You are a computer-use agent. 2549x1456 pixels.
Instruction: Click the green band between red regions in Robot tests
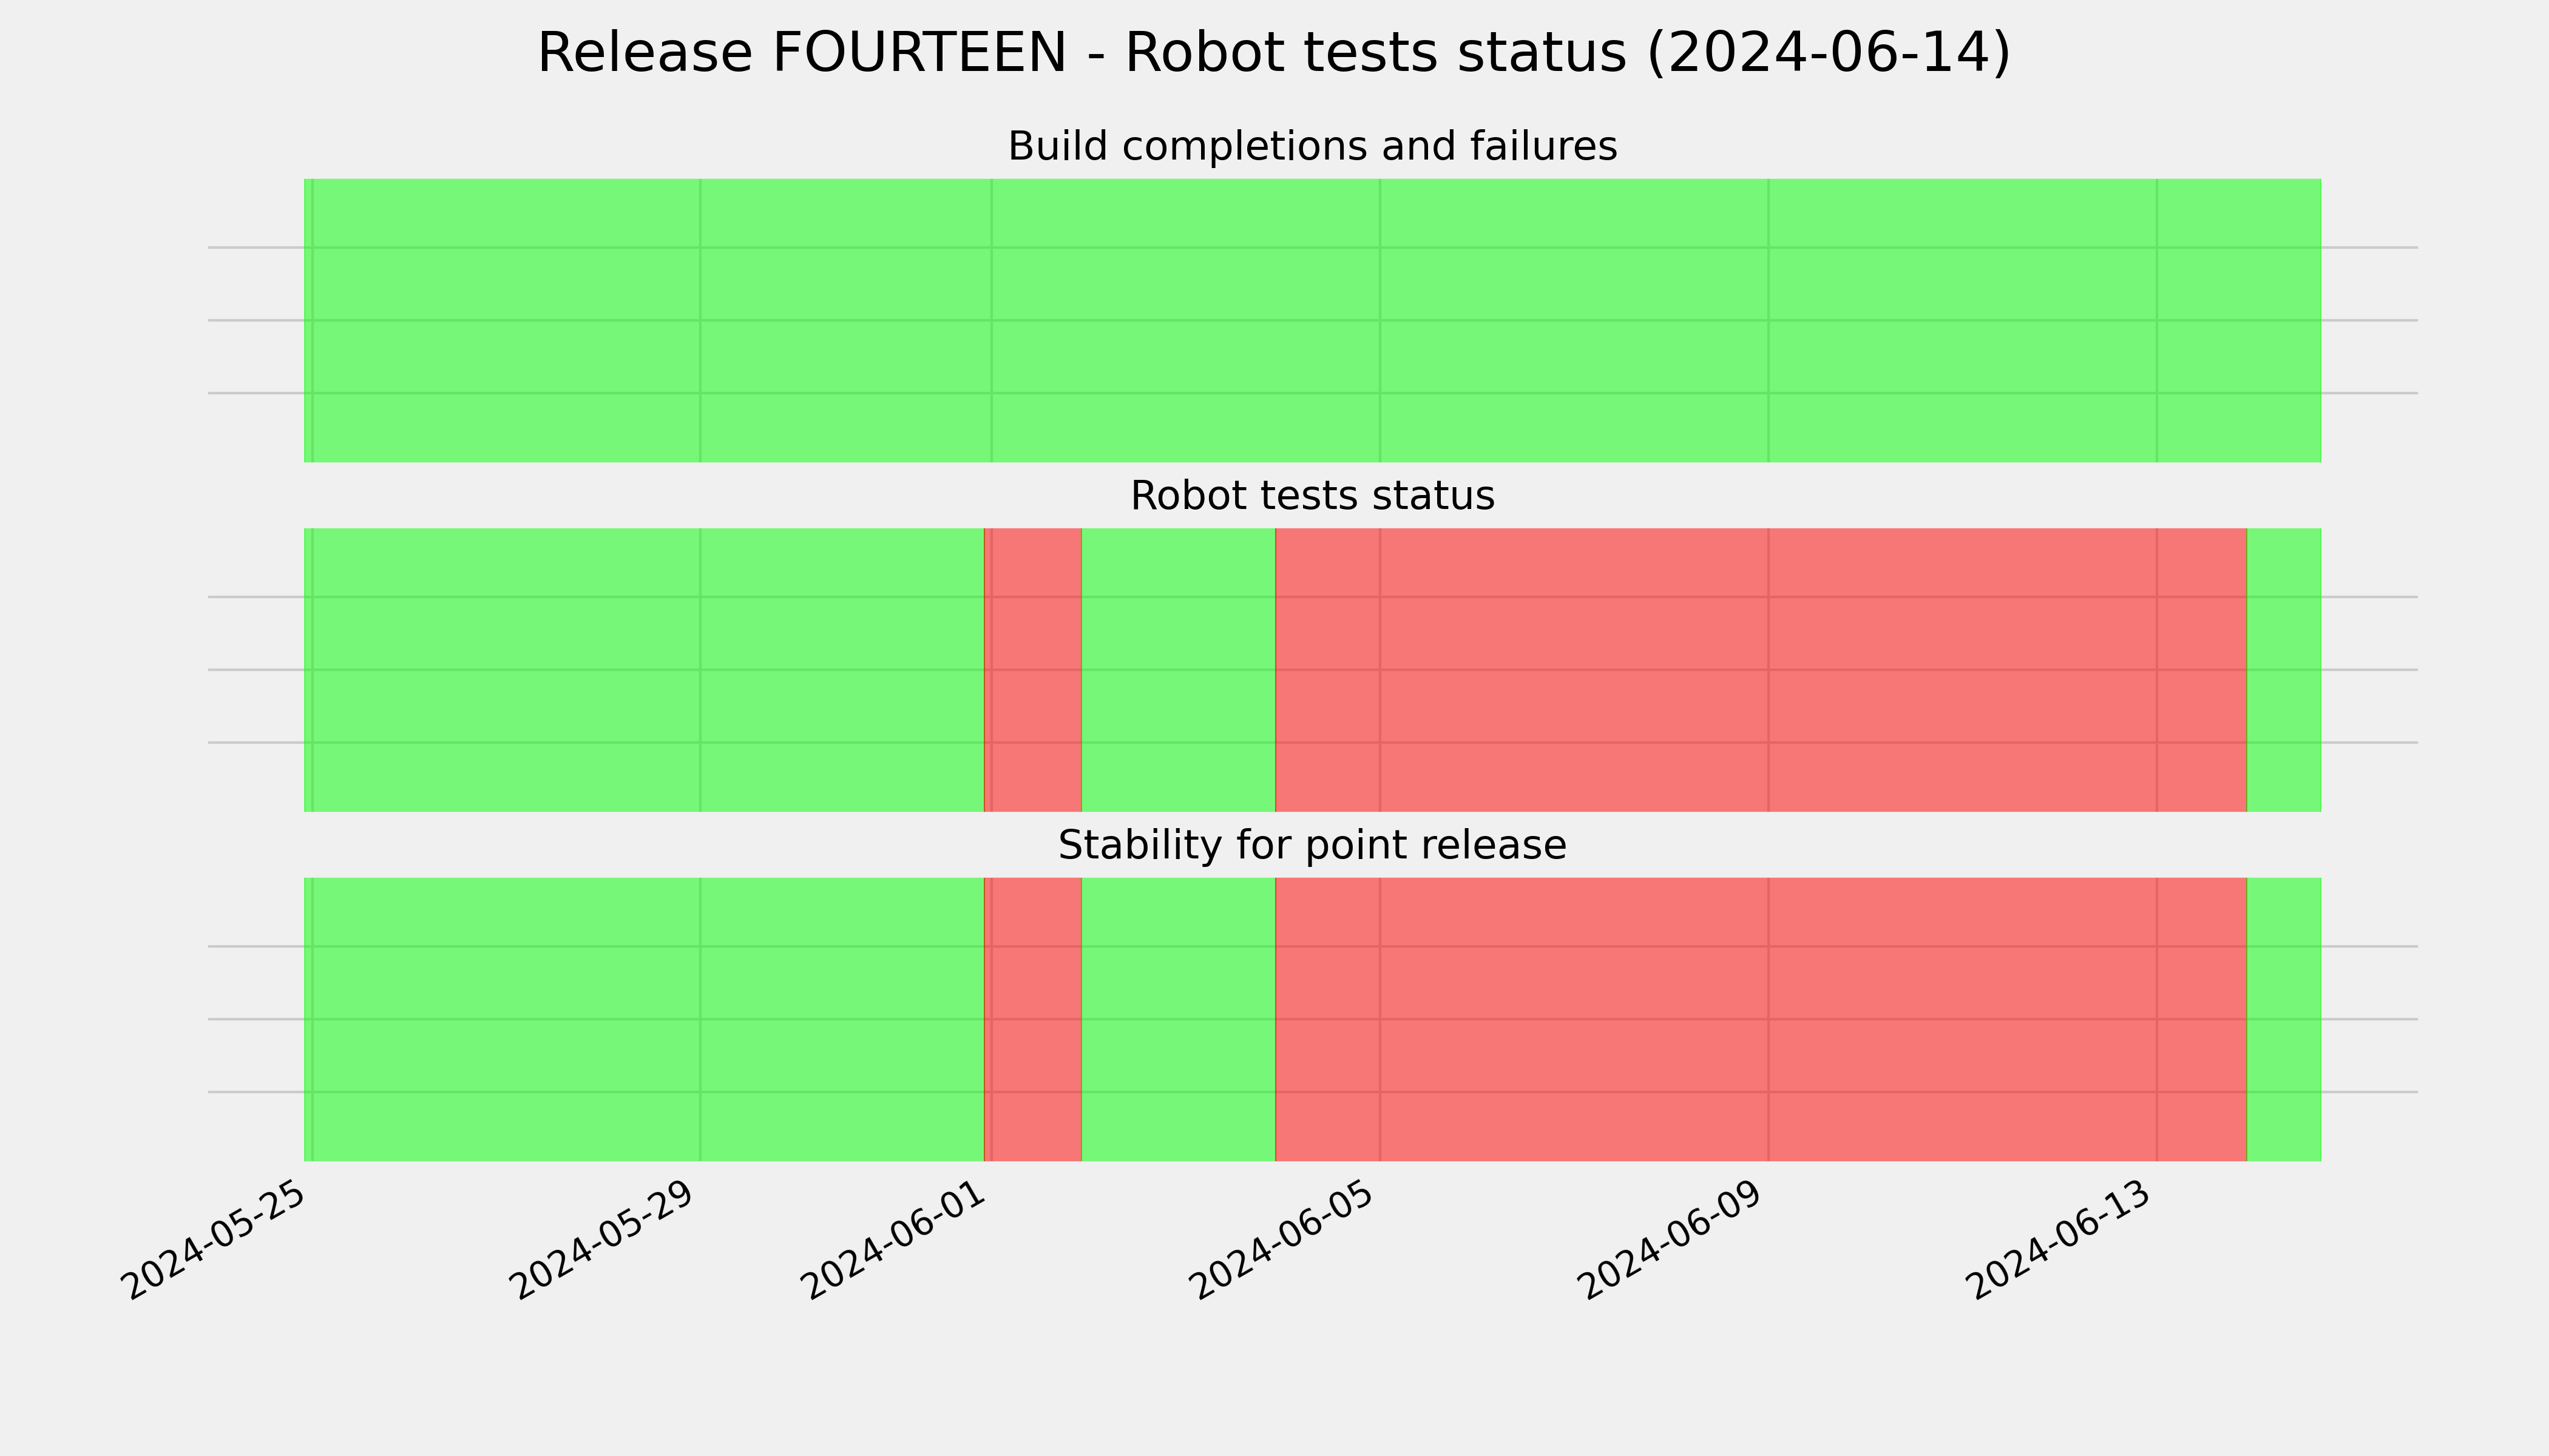1179,670
